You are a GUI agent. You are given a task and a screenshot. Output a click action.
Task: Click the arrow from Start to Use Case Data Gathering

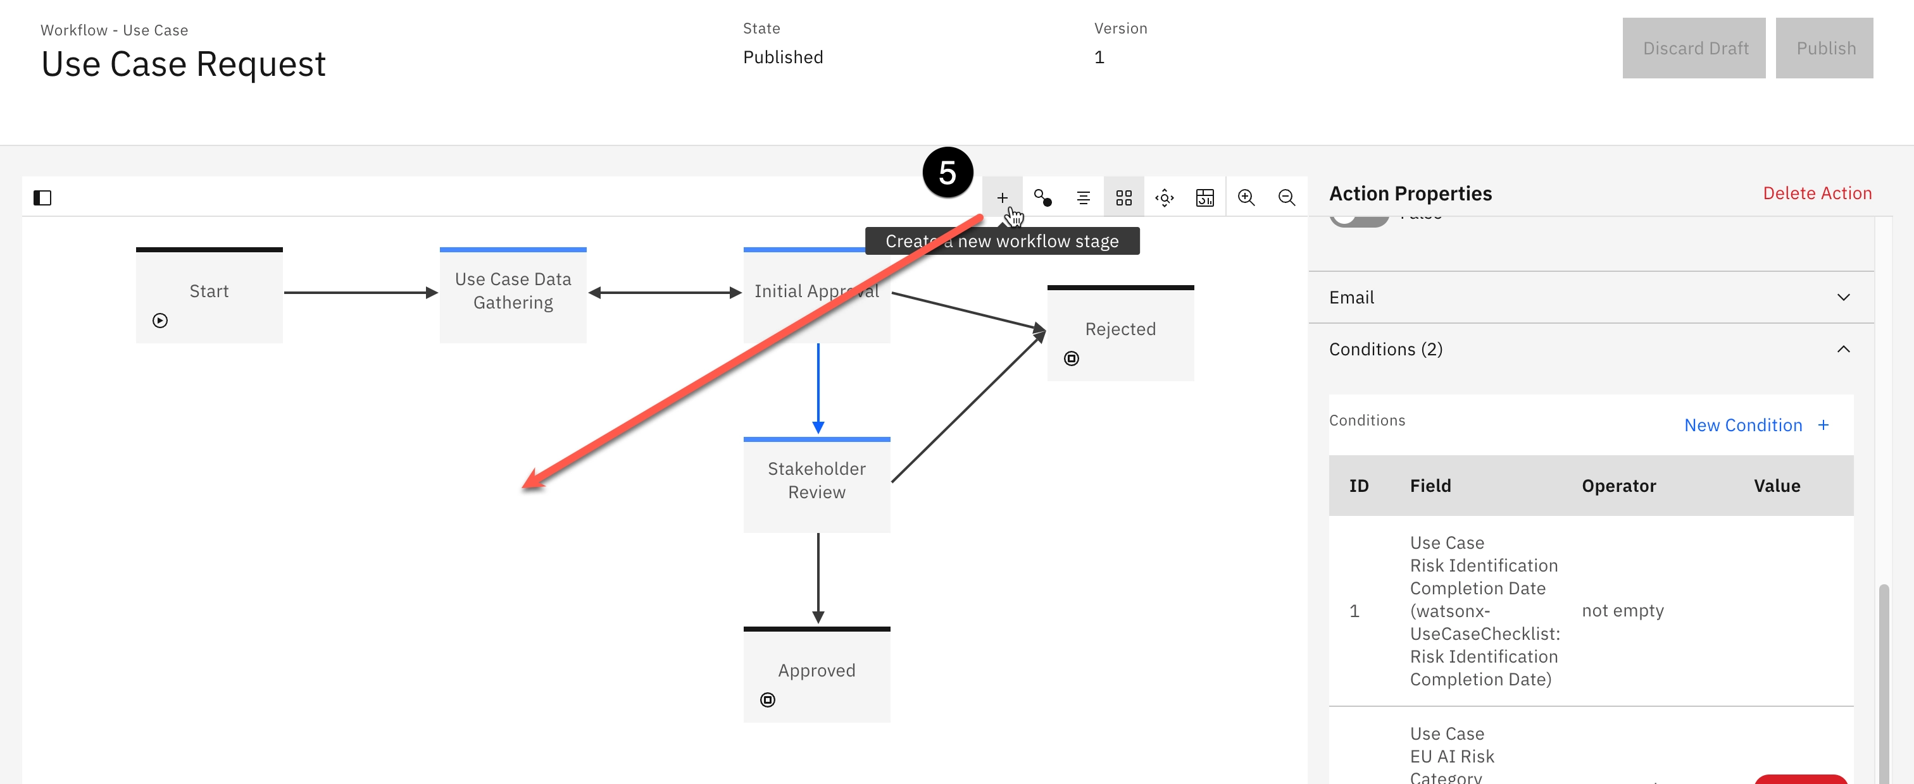tap(361, 293)
